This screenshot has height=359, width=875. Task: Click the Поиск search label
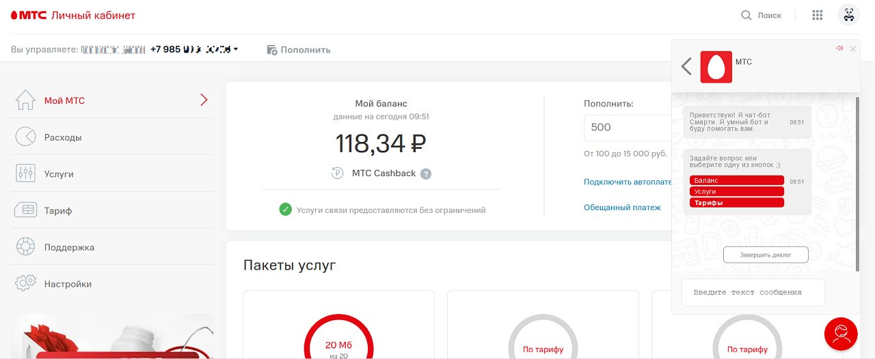tap(770, 15)
